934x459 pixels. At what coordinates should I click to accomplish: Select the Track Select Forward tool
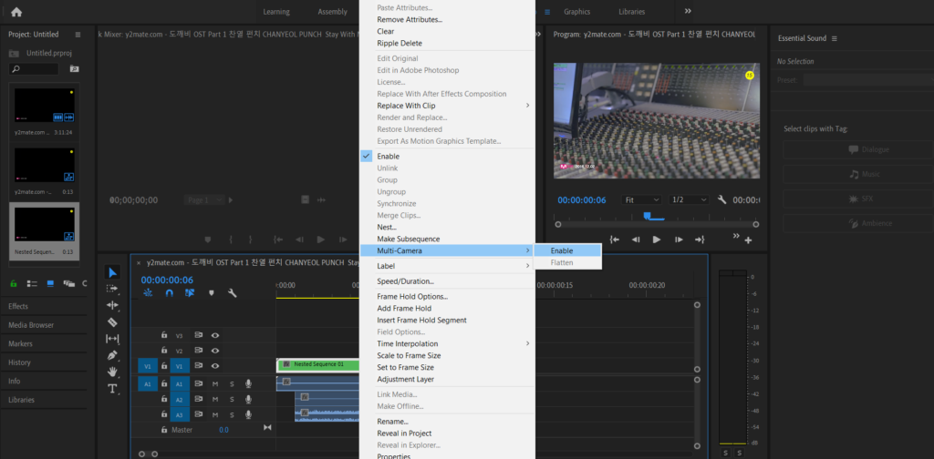coord(112,289)
